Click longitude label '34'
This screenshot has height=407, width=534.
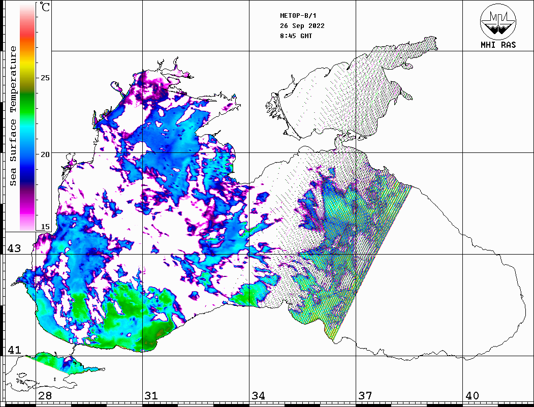[x=259, y=396]
